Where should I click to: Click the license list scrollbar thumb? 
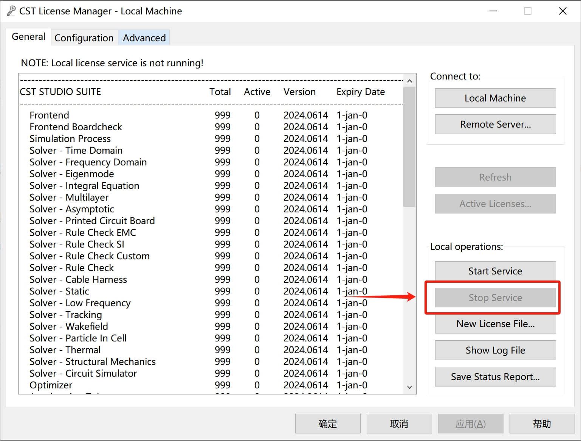click(x=409, y=147)
